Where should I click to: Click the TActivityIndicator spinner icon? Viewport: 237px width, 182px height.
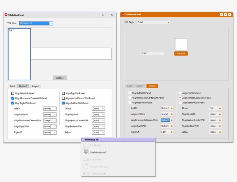[x=86, y=166]
